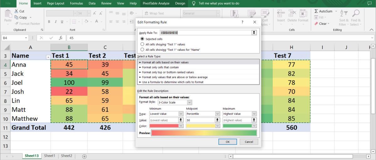Click the Midpoint value range selector arrow
376x160 pixels.
[x=217, y=120]
